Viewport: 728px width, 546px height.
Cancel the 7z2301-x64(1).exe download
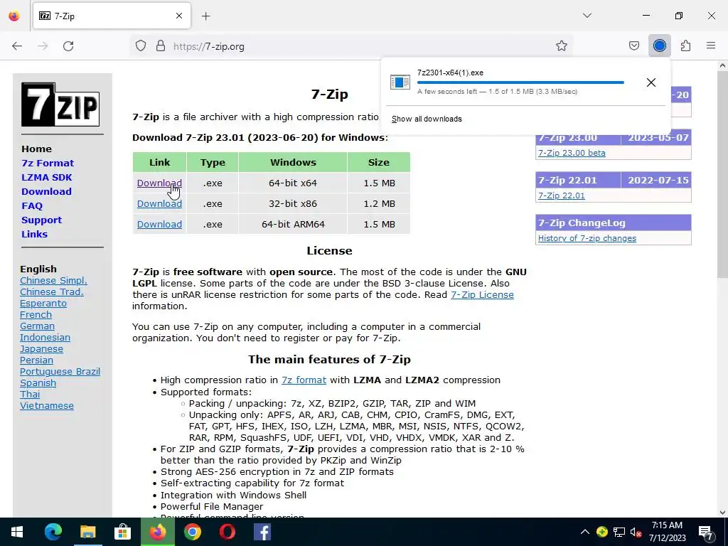[x=651, y=82]
